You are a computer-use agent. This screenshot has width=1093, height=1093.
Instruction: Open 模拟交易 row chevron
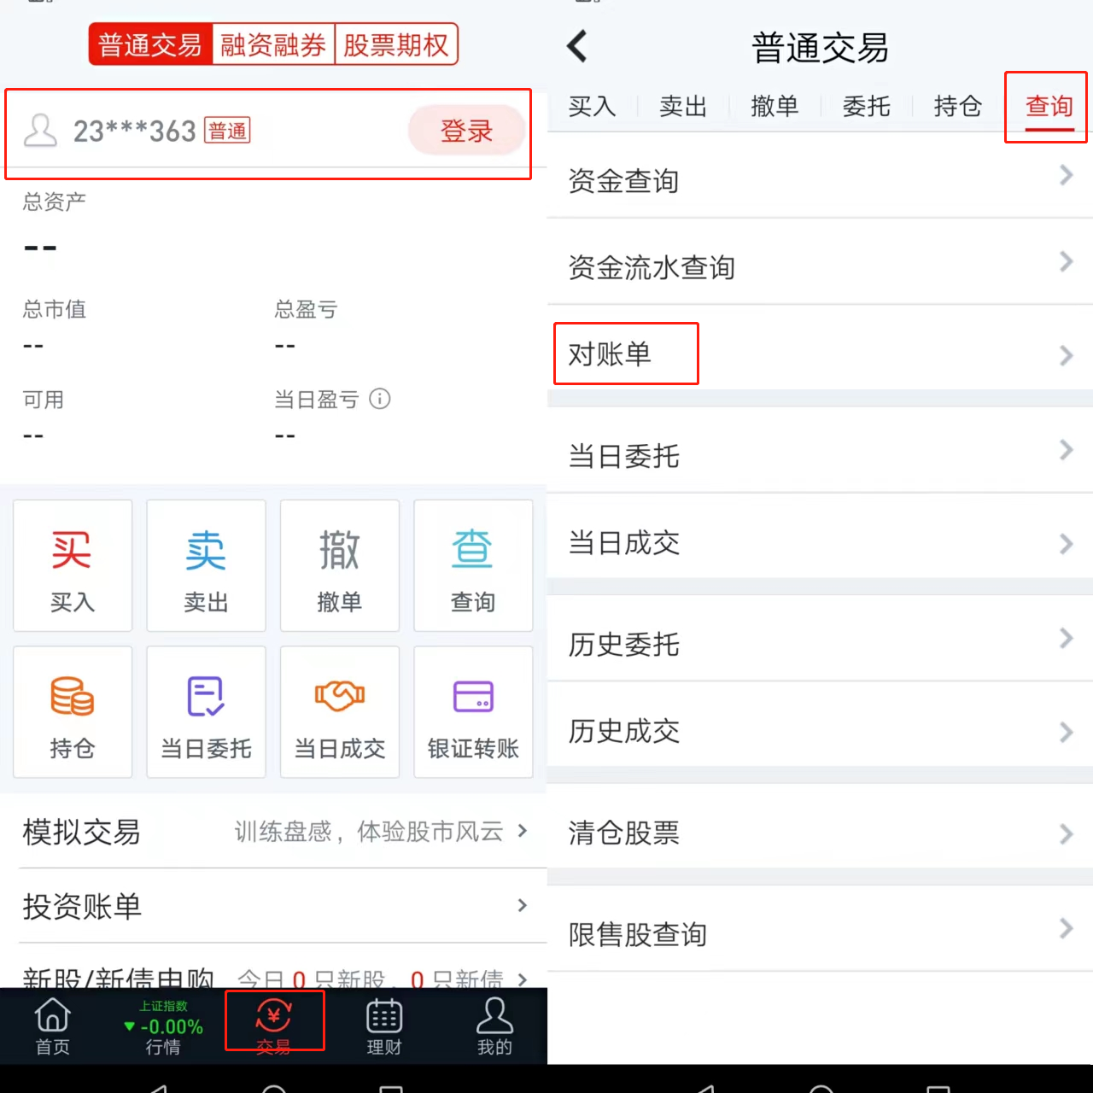tap(523, 831)
